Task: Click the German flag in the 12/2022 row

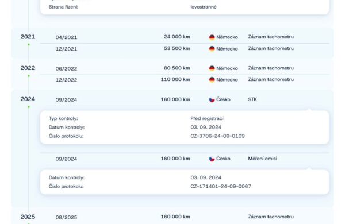Action: pyautogui.click(x=212, y=80)
